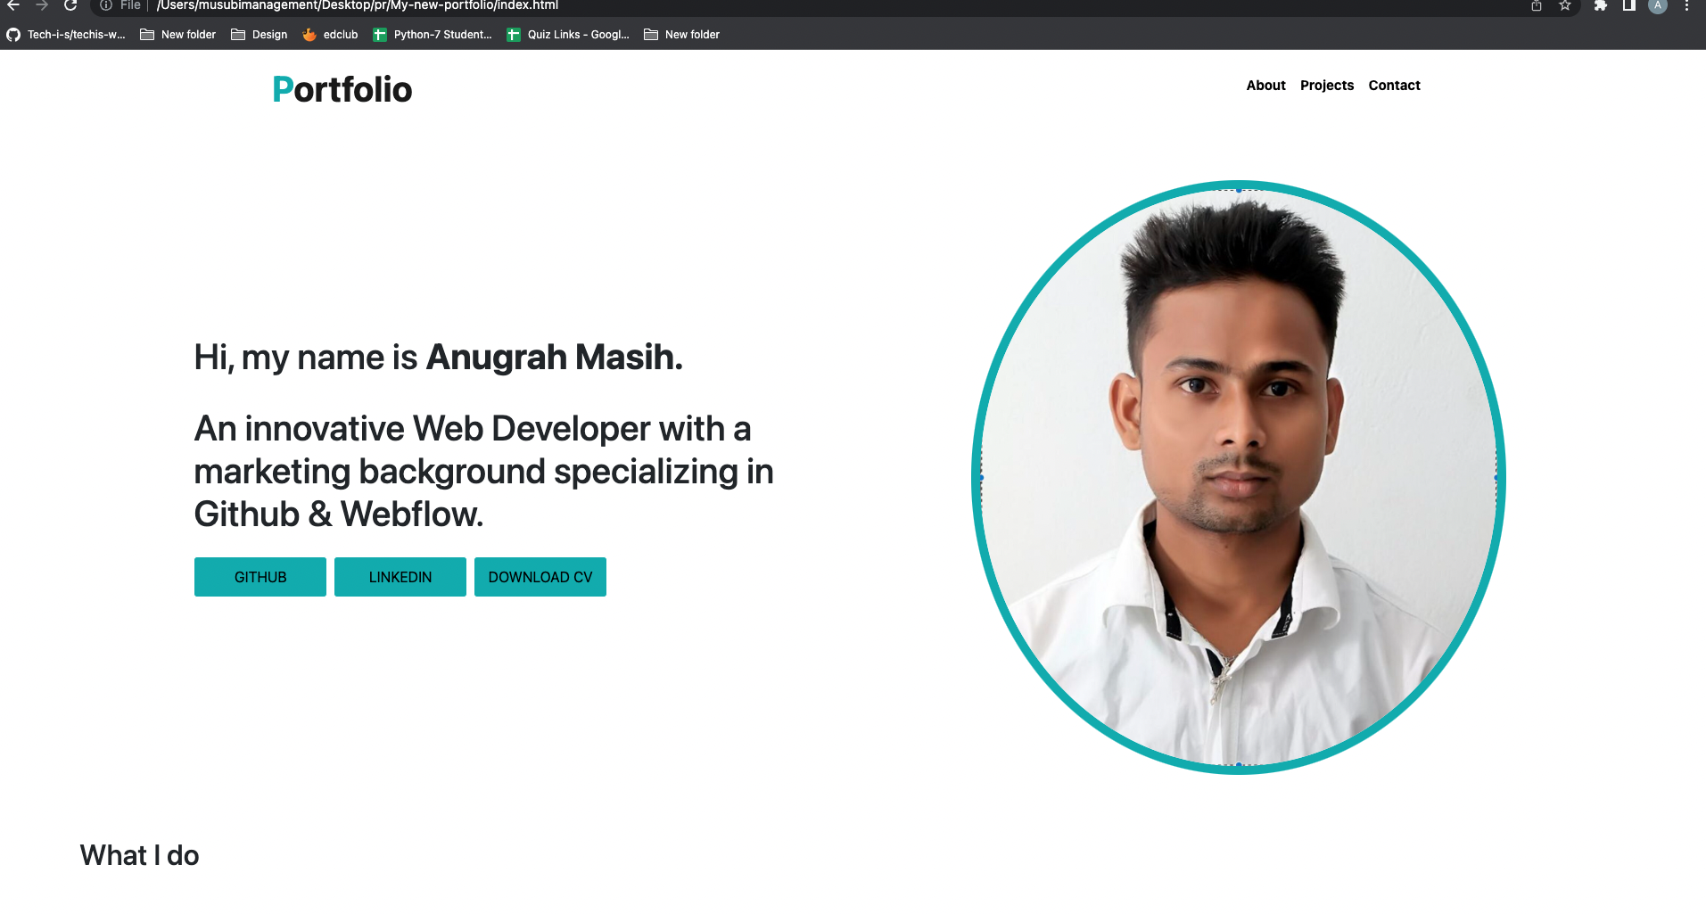Screen dimensions: 1706x914
Task: Click the circular profile photo
Action: click(1239, 477)
